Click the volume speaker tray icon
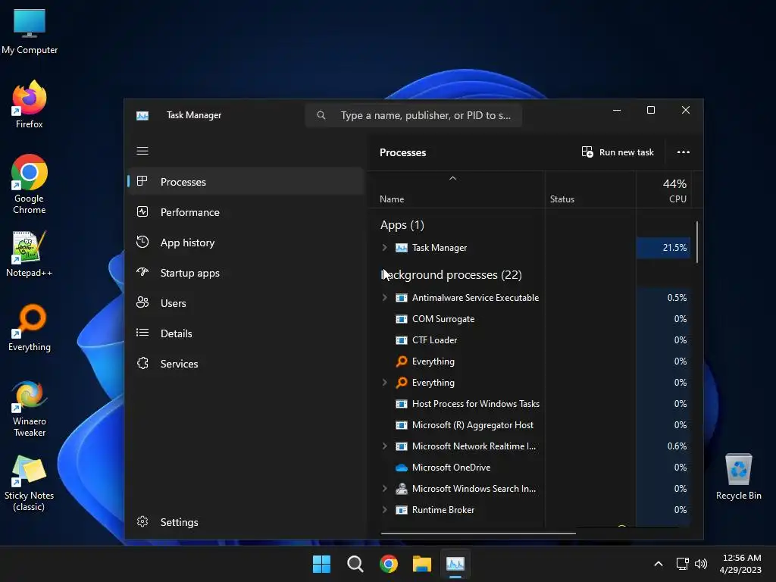The image size is (776, 582). point(701,564)
